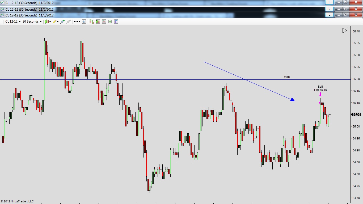This screenshot has width=363, height=204.
Task: Toggle the Chart Trader panel icon
Action: click(91, 22)
